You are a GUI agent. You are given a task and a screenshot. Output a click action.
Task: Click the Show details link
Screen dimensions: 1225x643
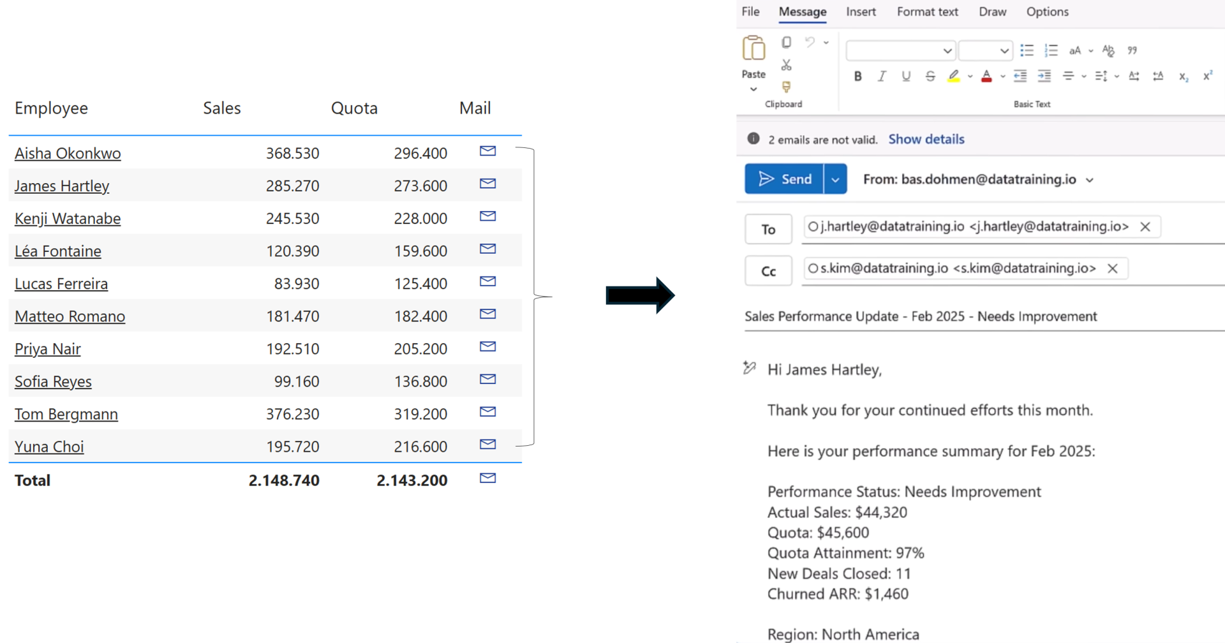coord(926,139)
